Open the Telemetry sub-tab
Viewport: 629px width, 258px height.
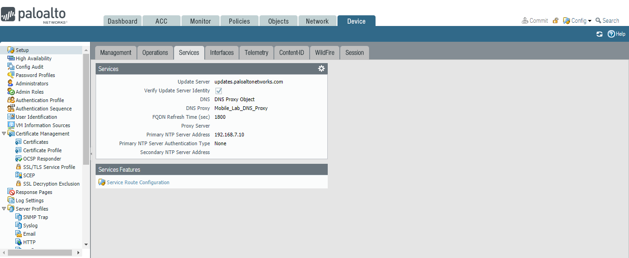click(x=257, y=52)
